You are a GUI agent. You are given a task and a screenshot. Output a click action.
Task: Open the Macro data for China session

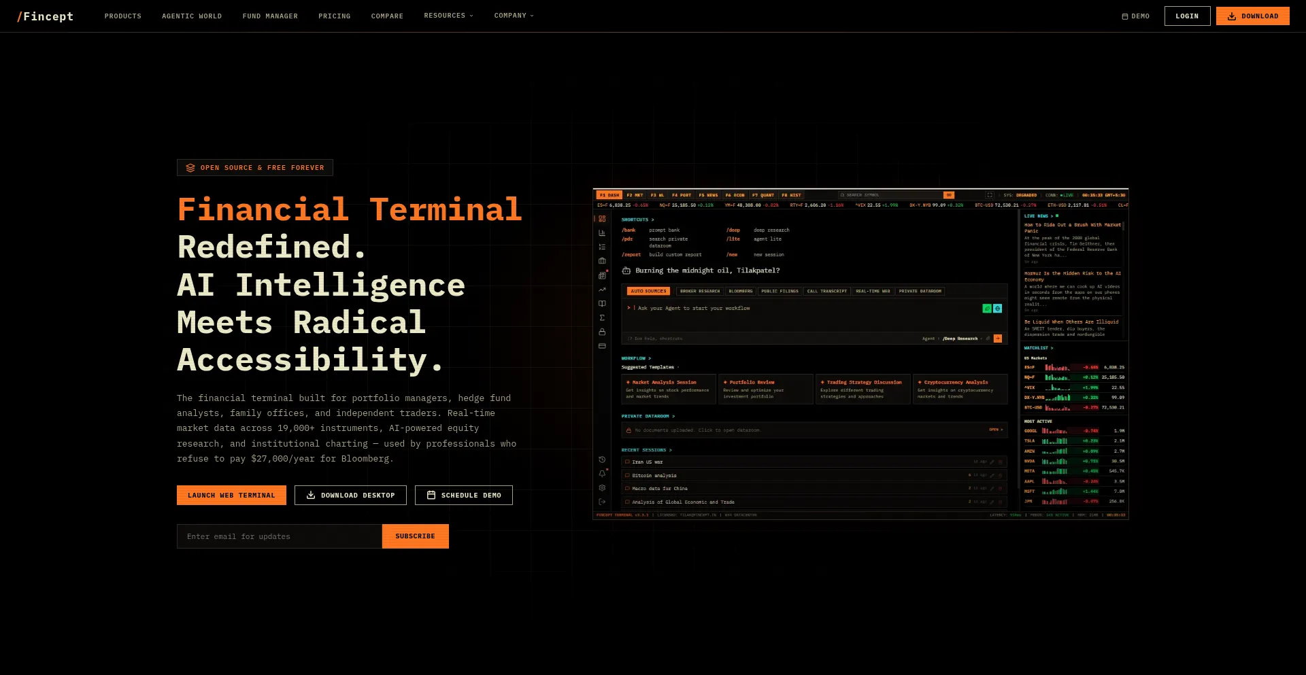tap(814, 488)
